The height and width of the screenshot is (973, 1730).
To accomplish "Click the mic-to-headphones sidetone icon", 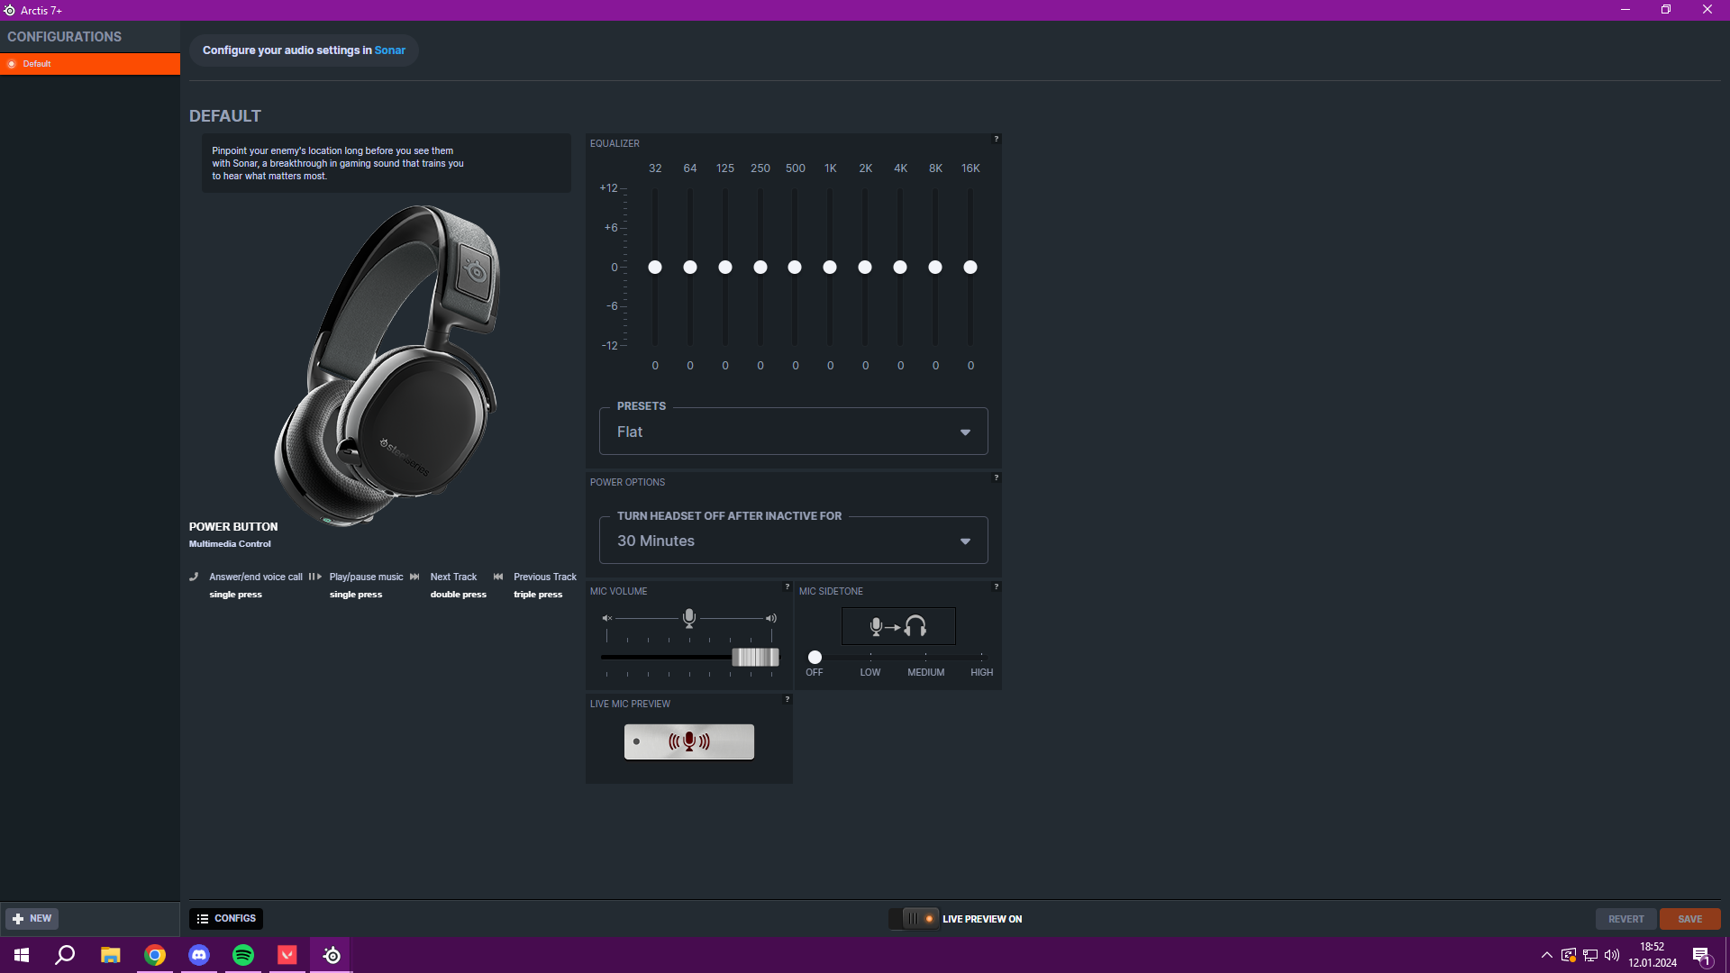I will (897, 626).
